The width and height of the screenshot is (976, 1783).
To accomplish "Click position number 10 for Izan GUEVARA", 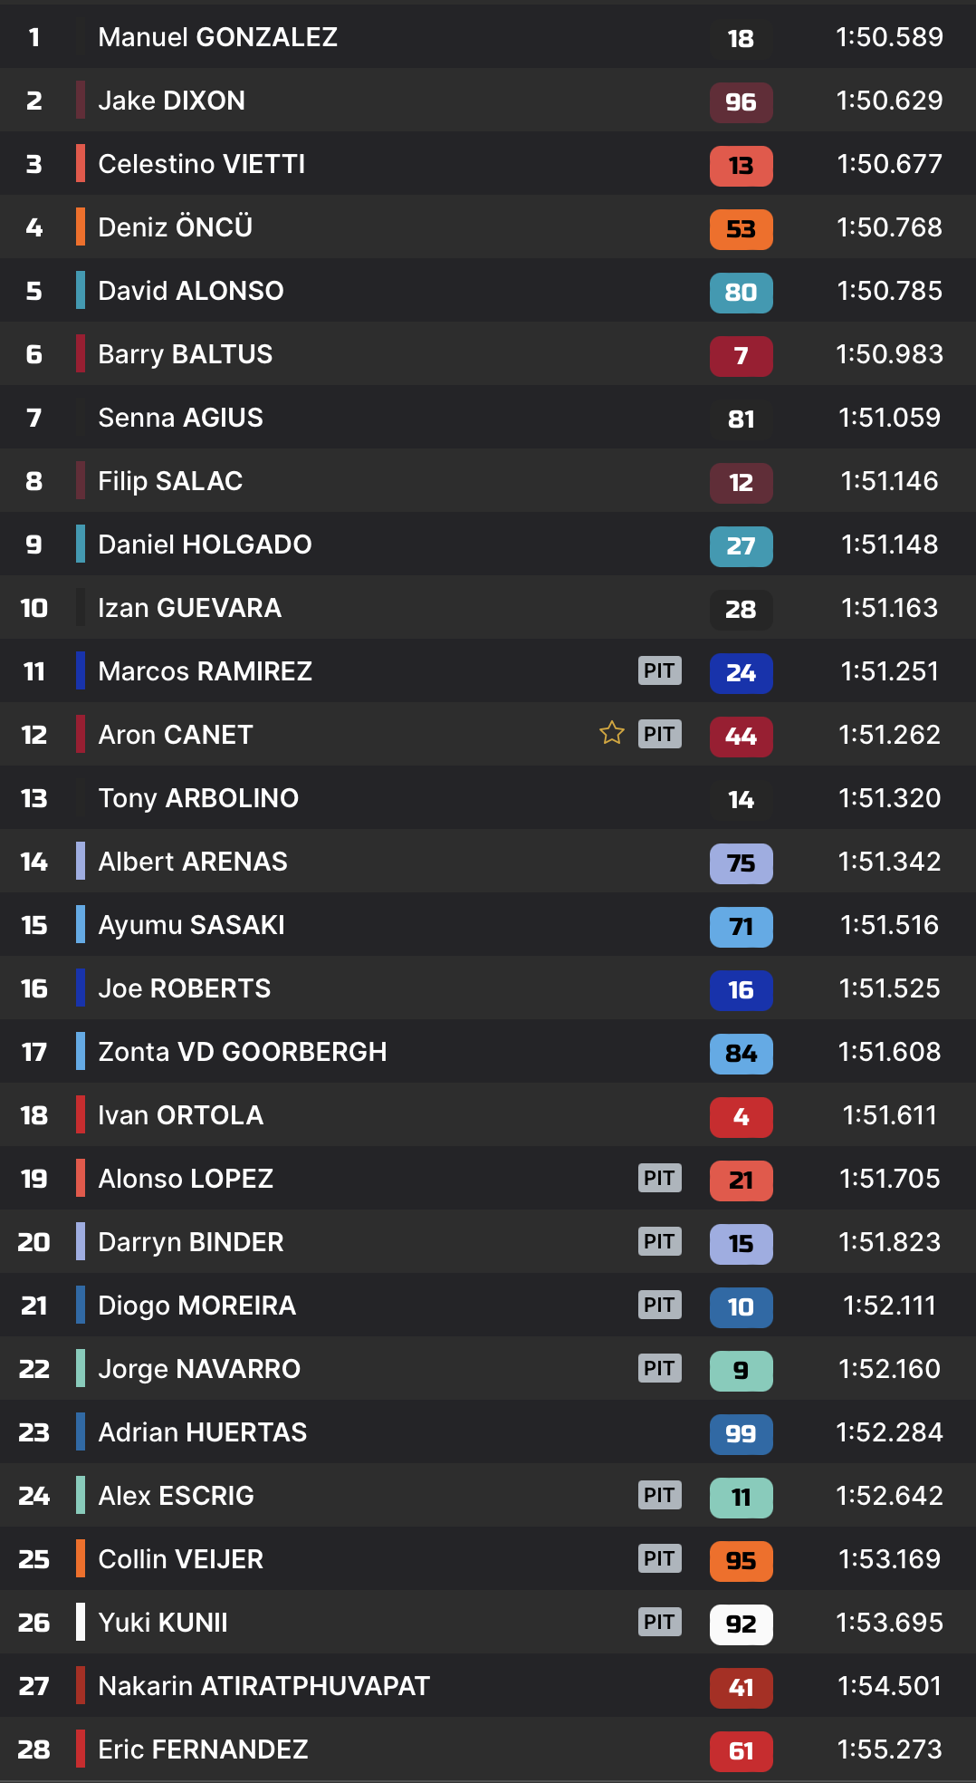I will [34, 608].
